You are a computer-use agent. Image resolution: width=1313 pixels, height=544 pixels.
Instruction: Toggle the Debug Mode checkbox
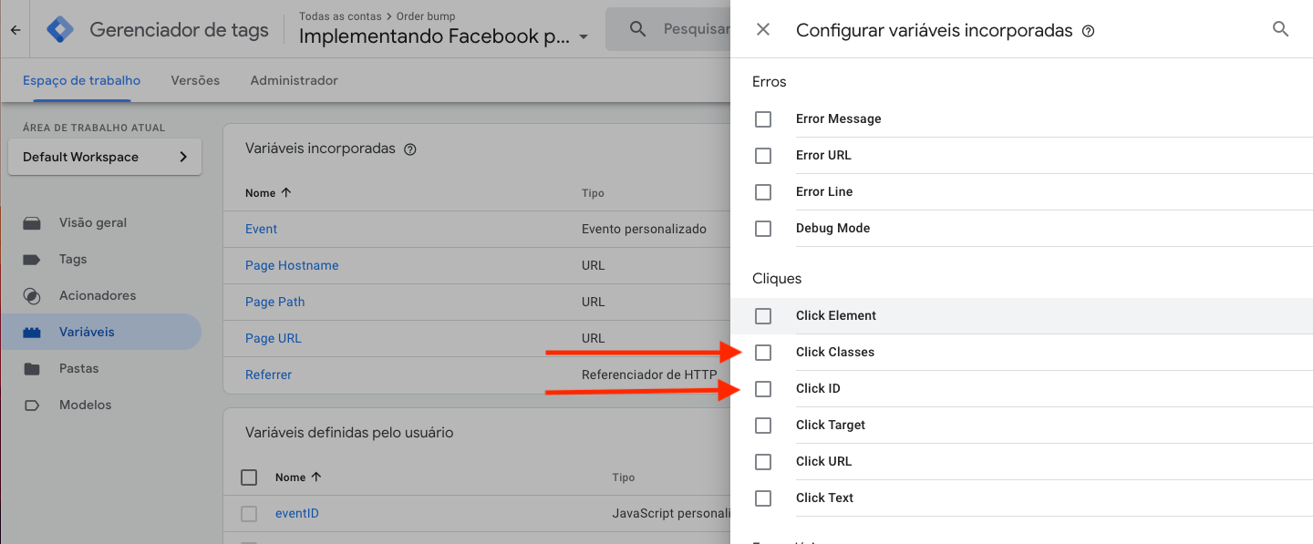pyautogui.click(x=763, y=229)
